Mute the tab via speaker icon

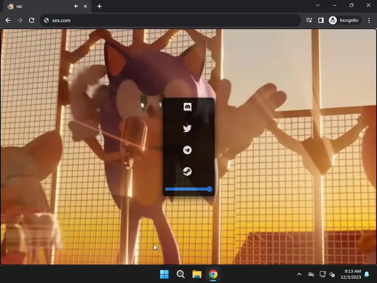coord(76,6)
